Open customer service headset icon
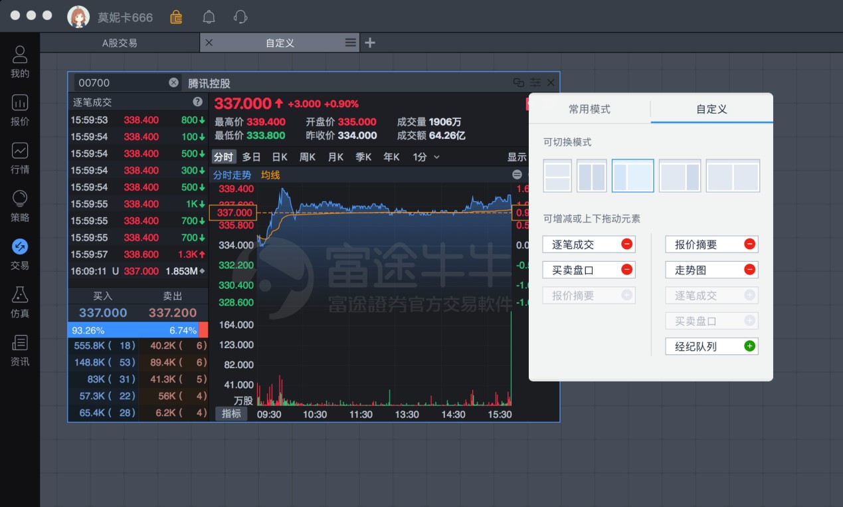Image resolution: width=843 pixels, height=507 pixels. 240,17
